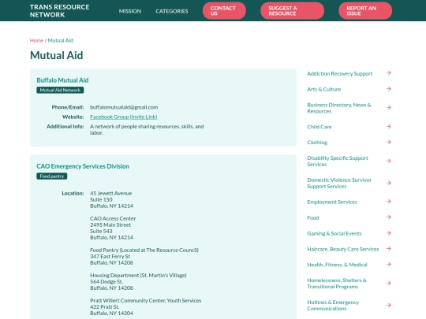
Task: Open the Buffalo Mutual Aid heading link
Action: coord(62,80)
